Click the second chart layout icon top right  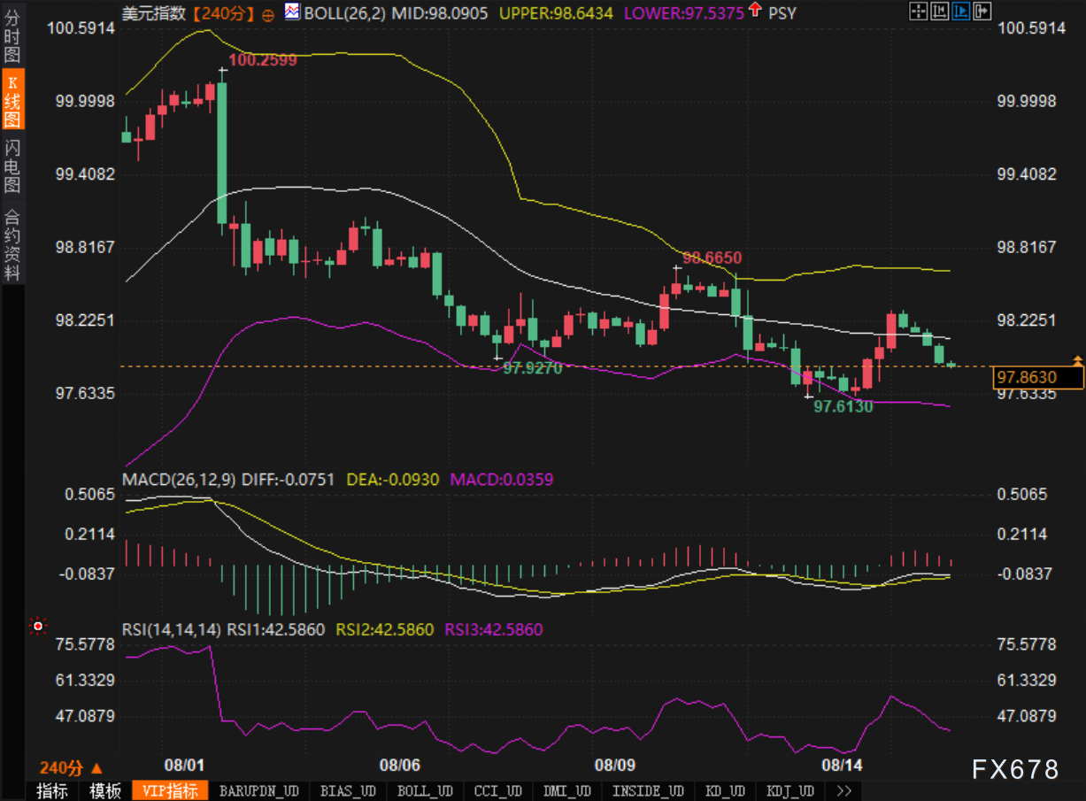pos(940,12)
